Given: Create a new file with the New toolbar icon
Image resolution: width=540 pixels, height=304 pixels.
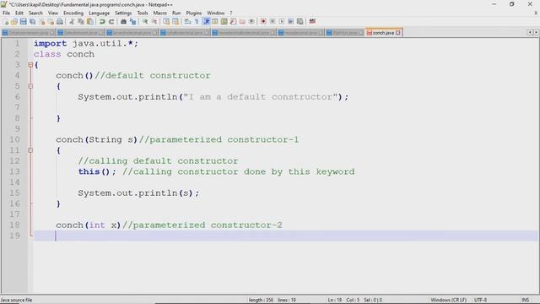Looking at the screenshot, I should pyautogui.click(x=6, y=21).
